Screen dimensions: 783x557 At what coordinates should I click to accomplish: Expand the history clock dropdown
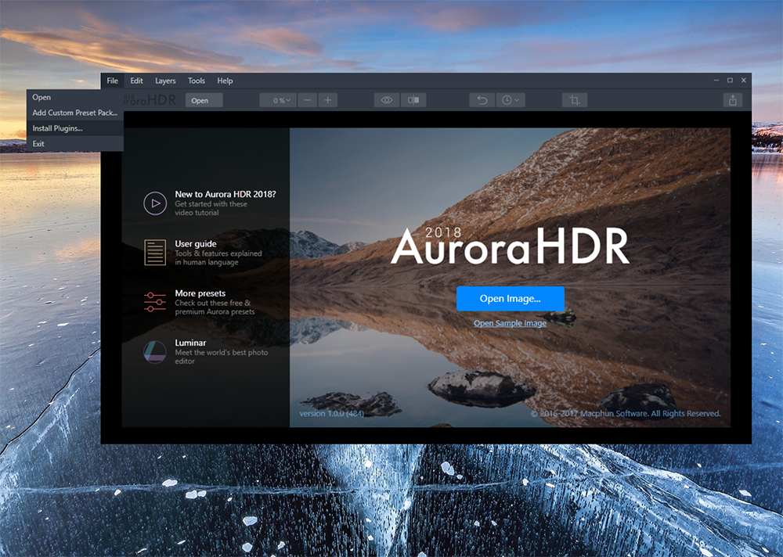tap(511, 100)
